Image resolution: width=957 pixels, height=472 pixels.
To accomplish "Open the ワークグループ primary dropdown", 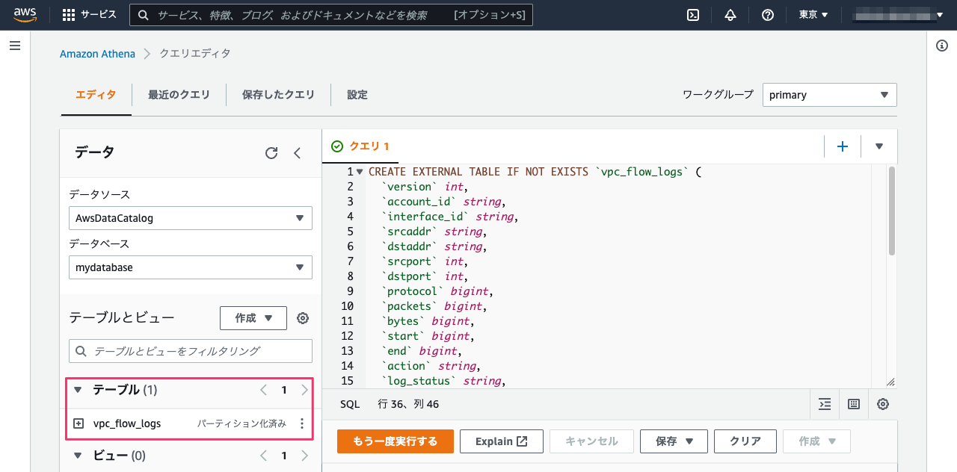I will click(829, 95).
